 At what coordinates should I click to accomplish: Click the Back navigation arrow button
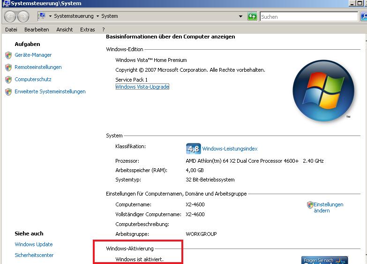[x=10, y=16]
